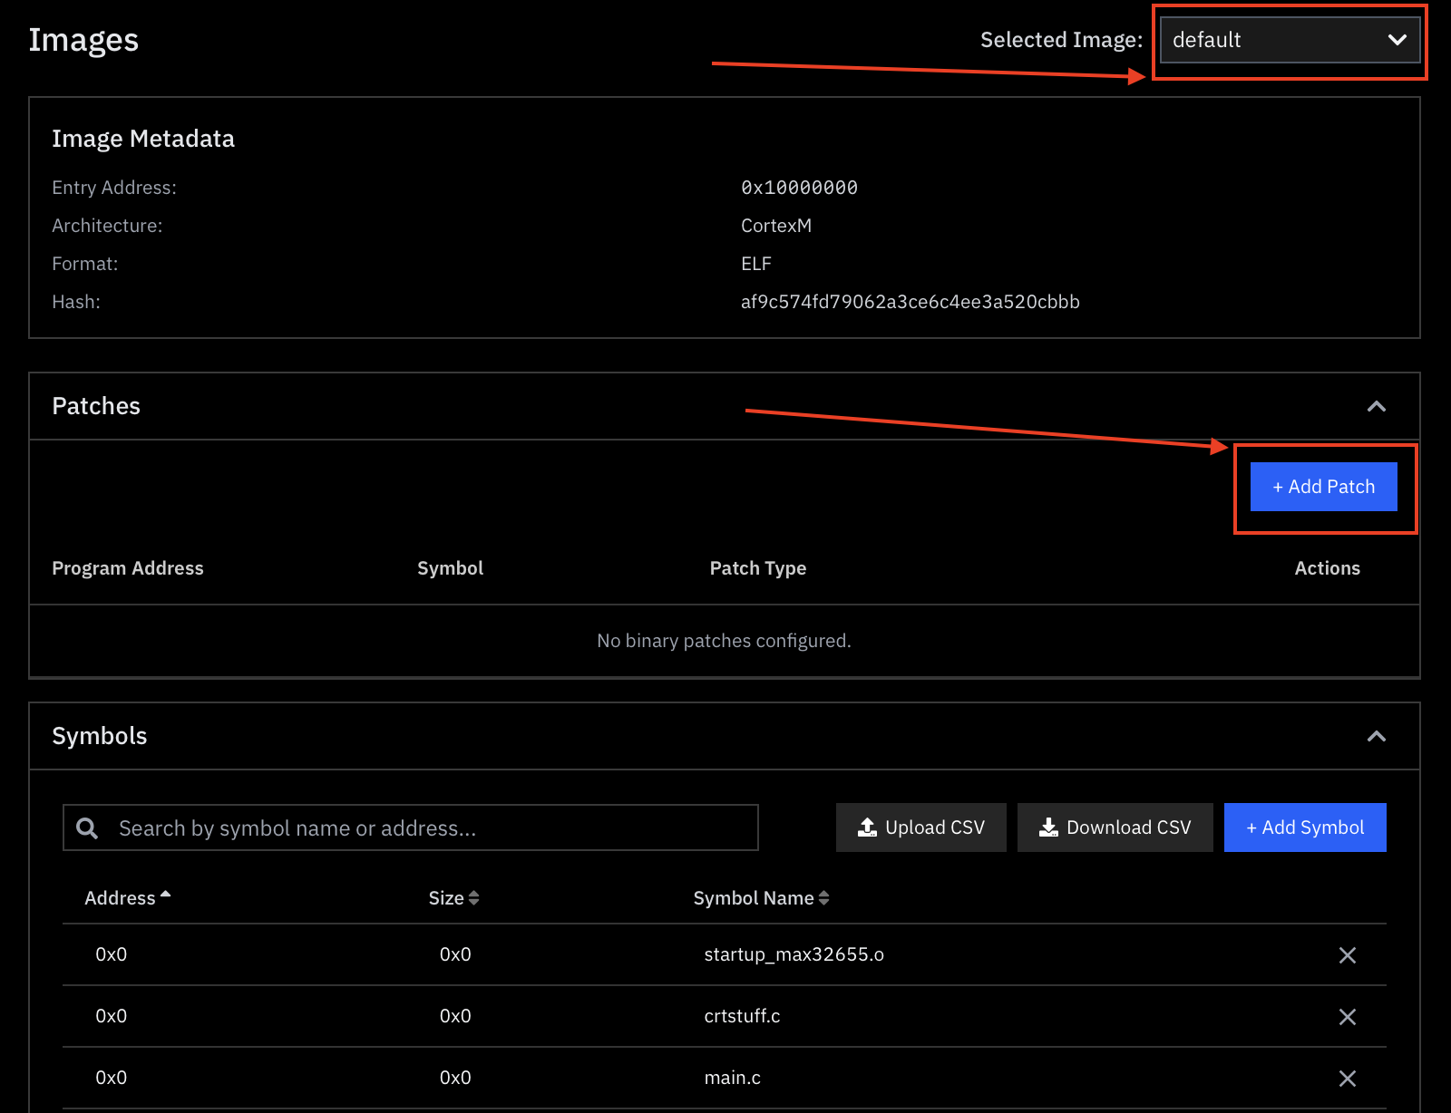Click the upload icon on the Upload CSV button

pyautogui.click(x=866, y=827)
